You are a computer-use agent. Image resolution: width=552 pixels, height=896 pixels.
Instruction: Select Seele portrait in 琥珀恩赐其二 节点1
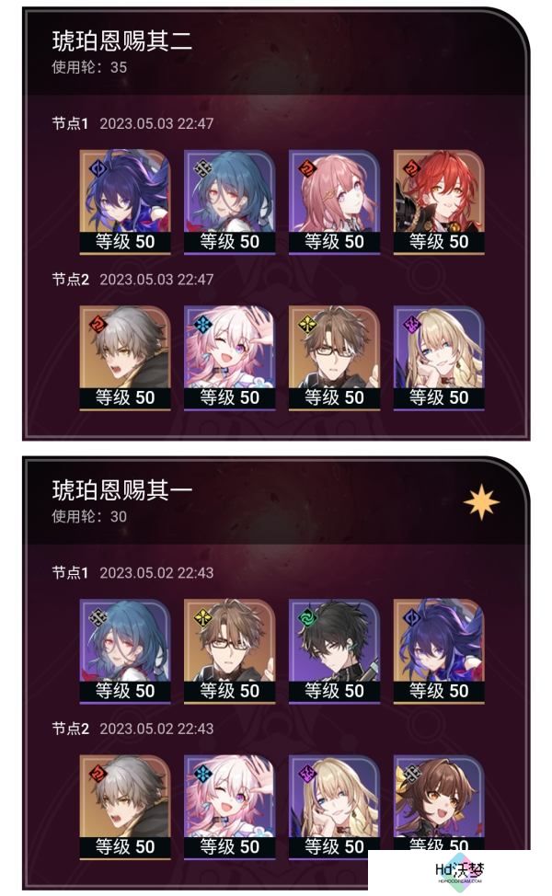125,201
